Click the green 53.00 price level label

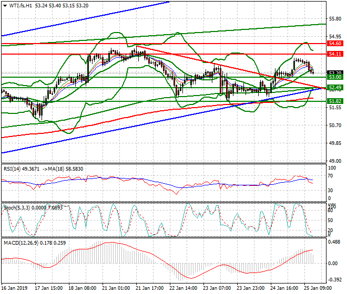point(335,77)
